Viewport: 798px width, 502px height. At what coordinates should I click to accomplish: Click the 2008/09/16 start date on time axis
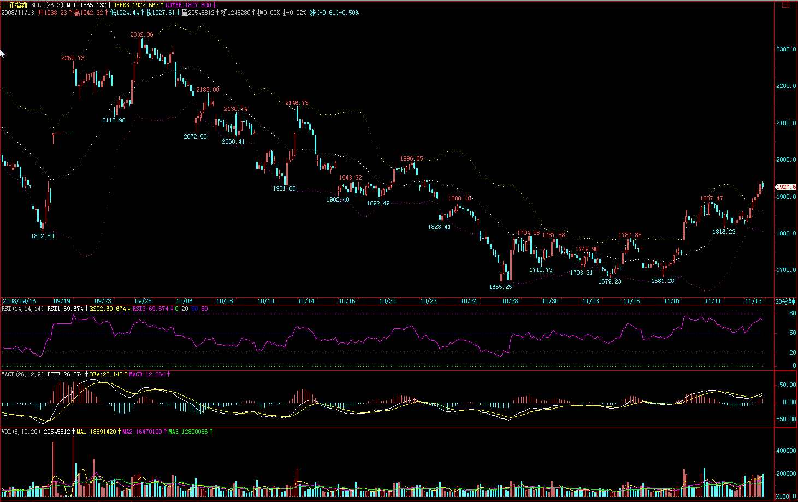[19, 301]
